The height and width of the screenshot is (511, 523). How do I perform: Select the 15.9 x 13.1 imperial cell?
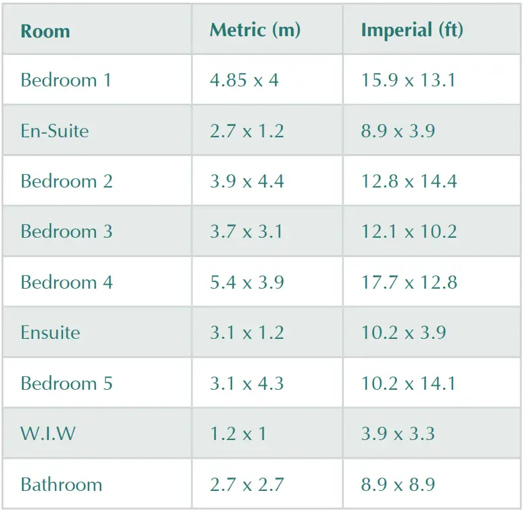tap(408, 80)
